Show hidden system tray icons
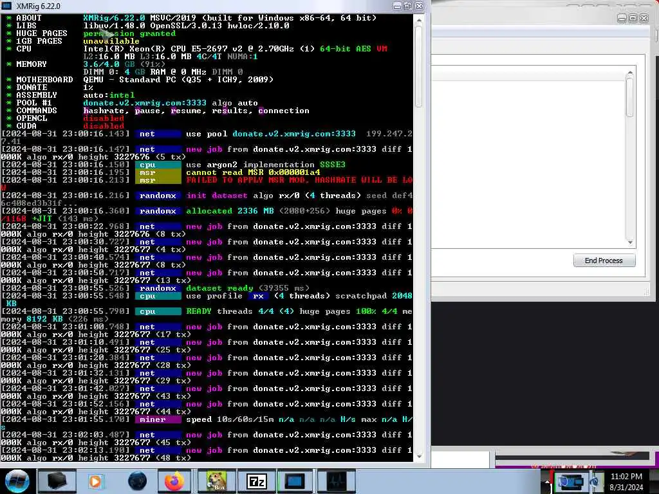 pyautogui.click(x=546, y=482)
